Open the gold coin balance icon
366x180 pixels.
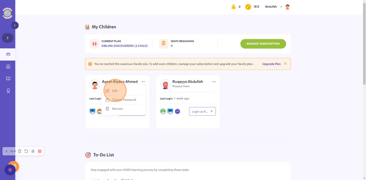click(x=248, y=7)
